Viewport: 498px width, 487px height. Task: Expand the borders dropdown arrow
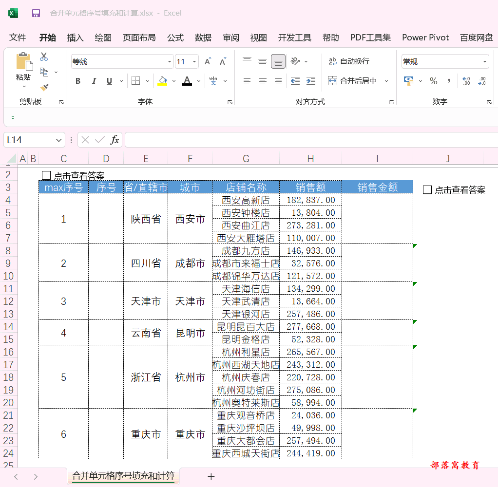[148, 81]
